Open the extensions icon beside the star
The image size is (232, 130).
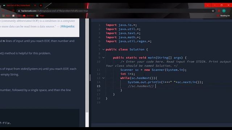point(219,11)
